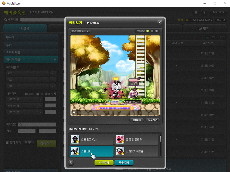This screenshot has width=230, height=172.
Task: Click the 모두 벗기 button
Action: (x=153, y=120)
